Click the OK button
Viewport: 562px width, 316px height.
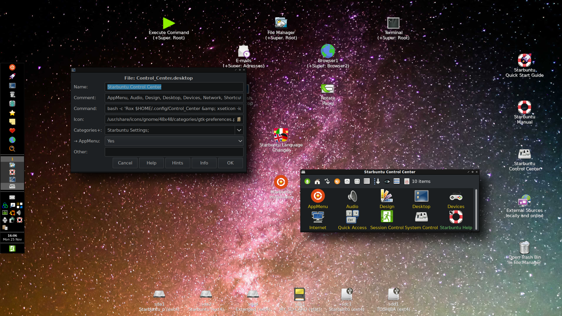pos(230,163)
